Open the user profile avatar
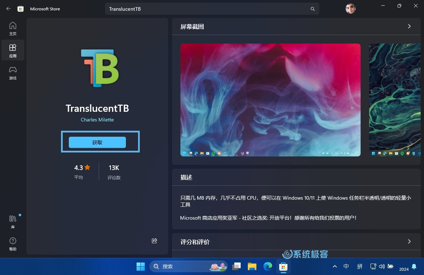The height and width of the screenshot is (275, 424). (x=350, y=9)
